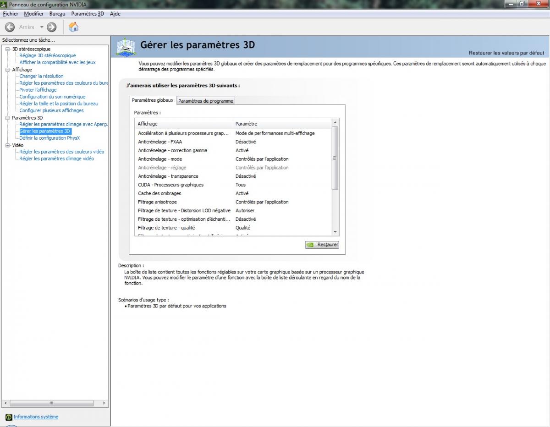Select Pivoter l'affichage task
550x427 pixels.
(38, 90)
